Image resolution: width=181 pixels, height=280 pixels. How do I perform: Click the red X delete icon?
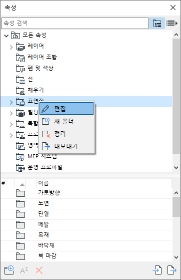point(39,270)
